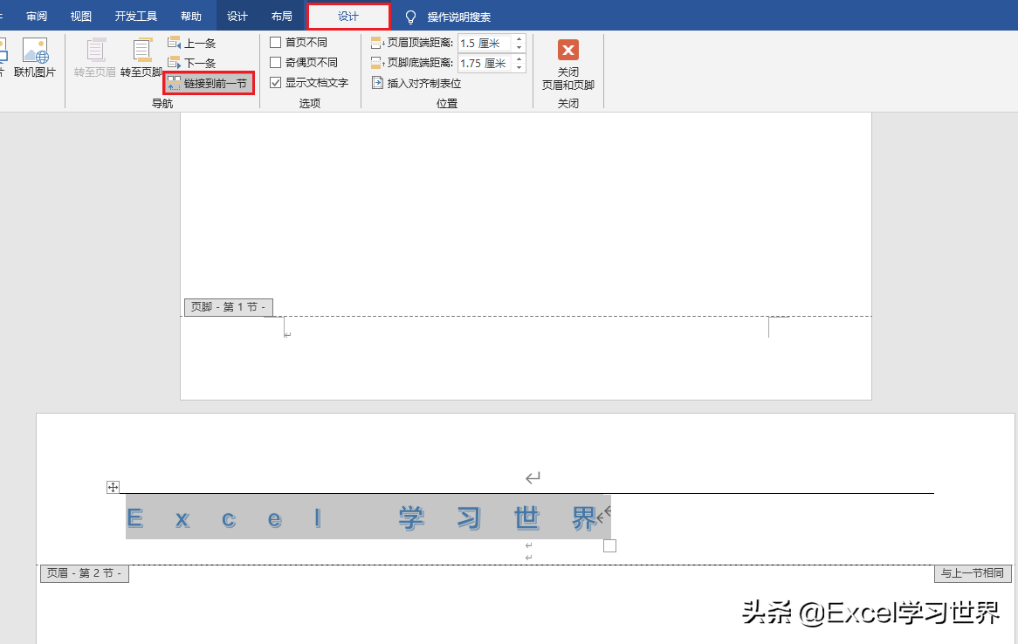Click the 页眉顶端距离 value field
1018x644 pixels.
485,44
